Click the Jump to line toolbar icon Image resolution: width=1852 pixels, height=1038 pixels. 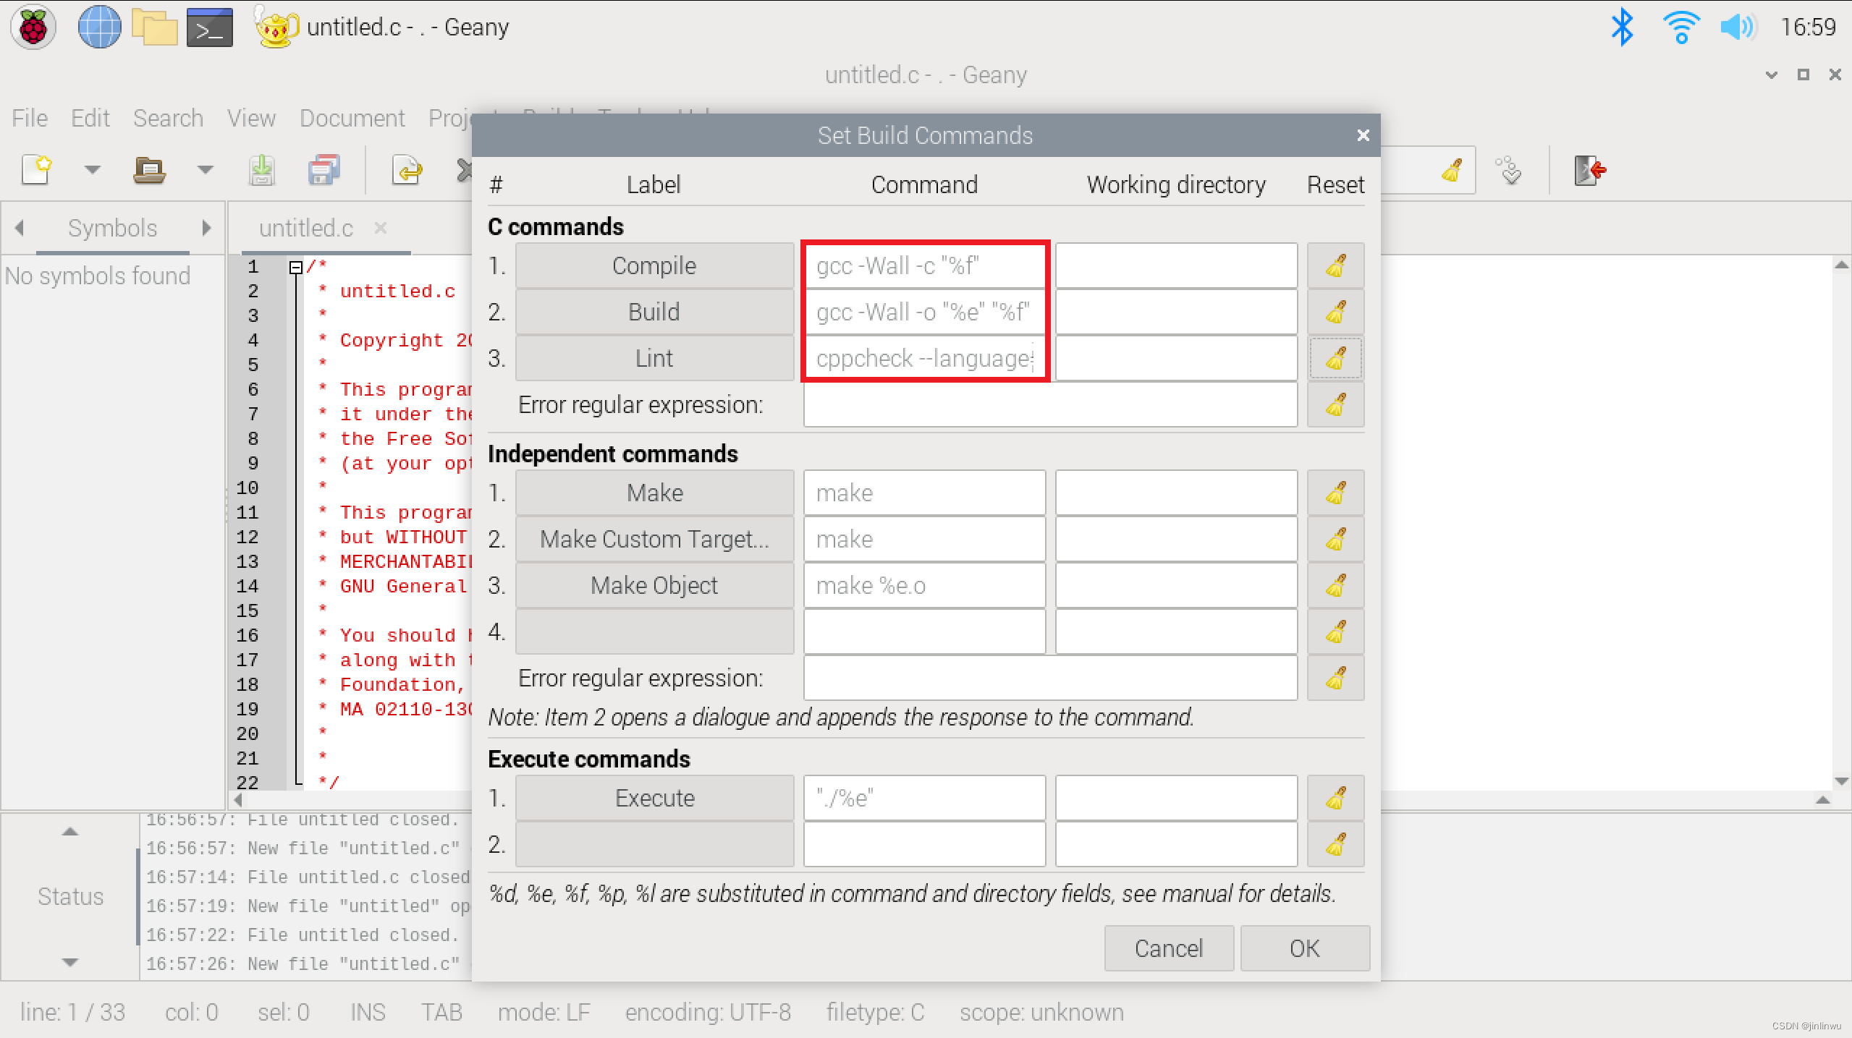(1510, 171)
